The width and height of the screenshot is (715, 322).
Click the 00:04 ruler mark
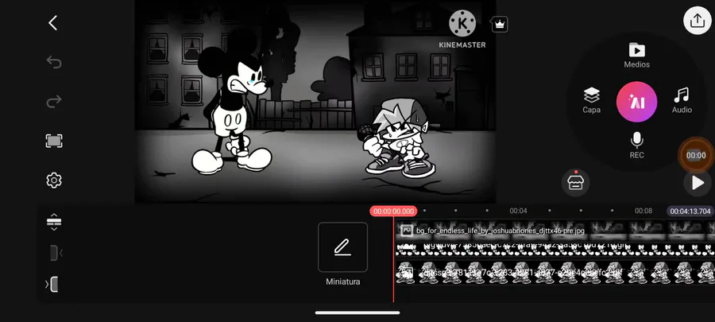(x=518, y=211)
